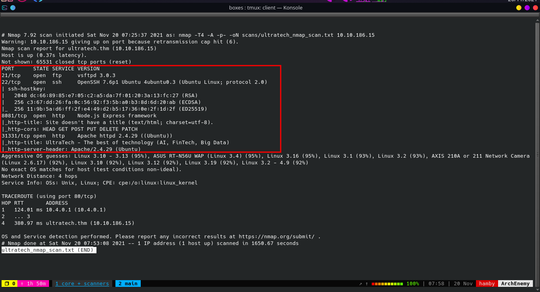Select tmux window '1 core + scanners'
The height and width of the screenshot is (292, 540).
82,283
